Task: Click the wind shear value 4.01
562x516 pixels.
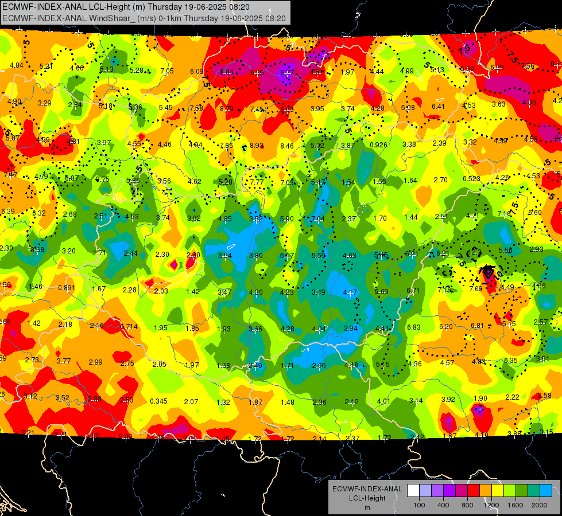Action: [x=383, y=401]
